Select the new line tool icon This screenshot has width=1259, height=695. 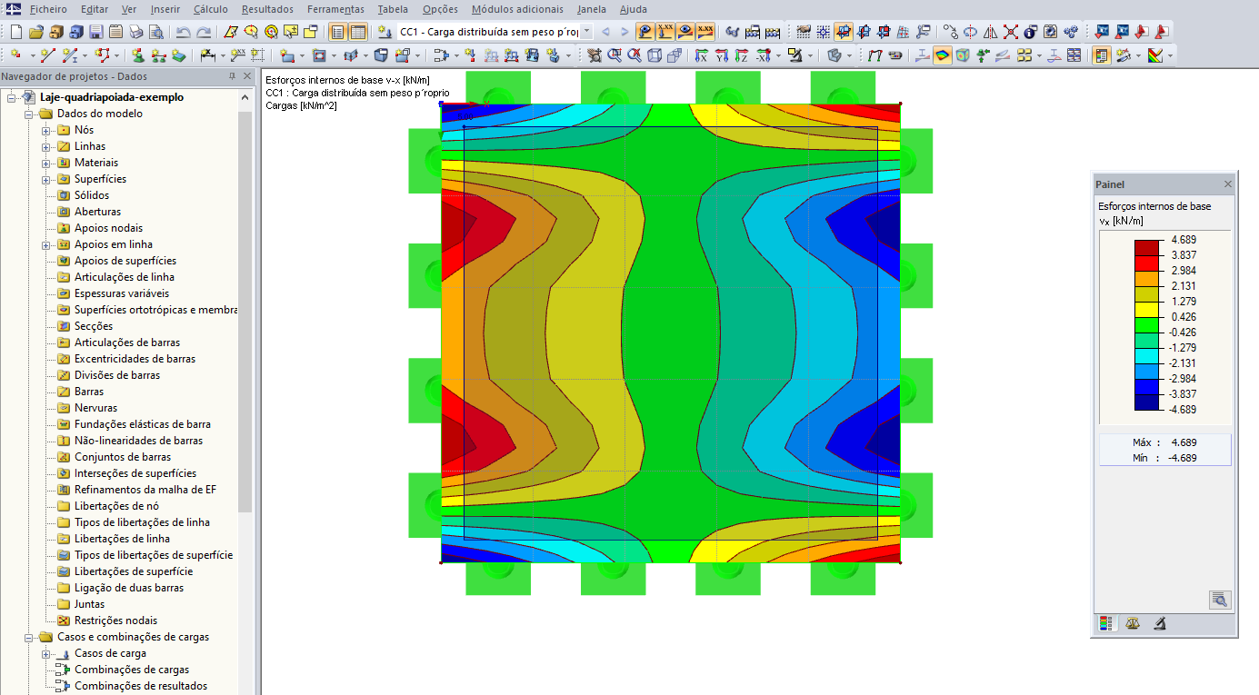click(x=48, y=55)
